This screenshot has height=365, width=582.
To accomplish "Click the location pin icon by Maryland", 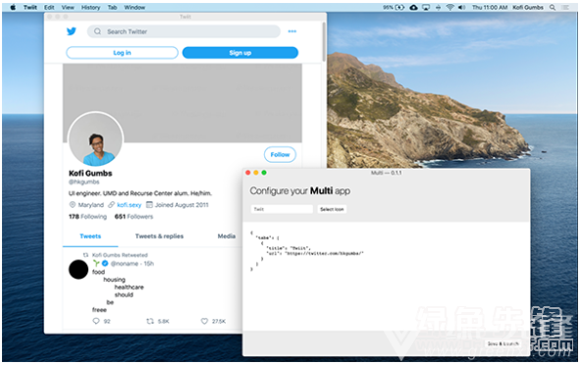I will click(73, 205).
